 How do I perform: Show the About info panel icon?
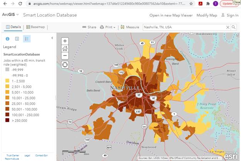pyautogui.click(x=8, y=39)
